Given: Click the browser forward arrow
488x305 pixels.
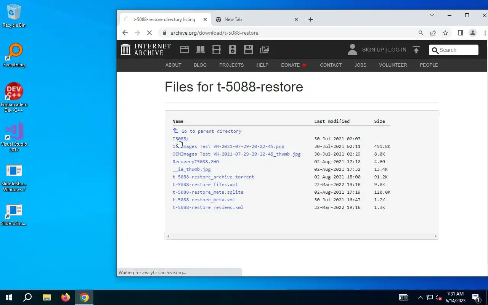Looking at the screenshot, I should pyautogui.click(x=137, y=33).
